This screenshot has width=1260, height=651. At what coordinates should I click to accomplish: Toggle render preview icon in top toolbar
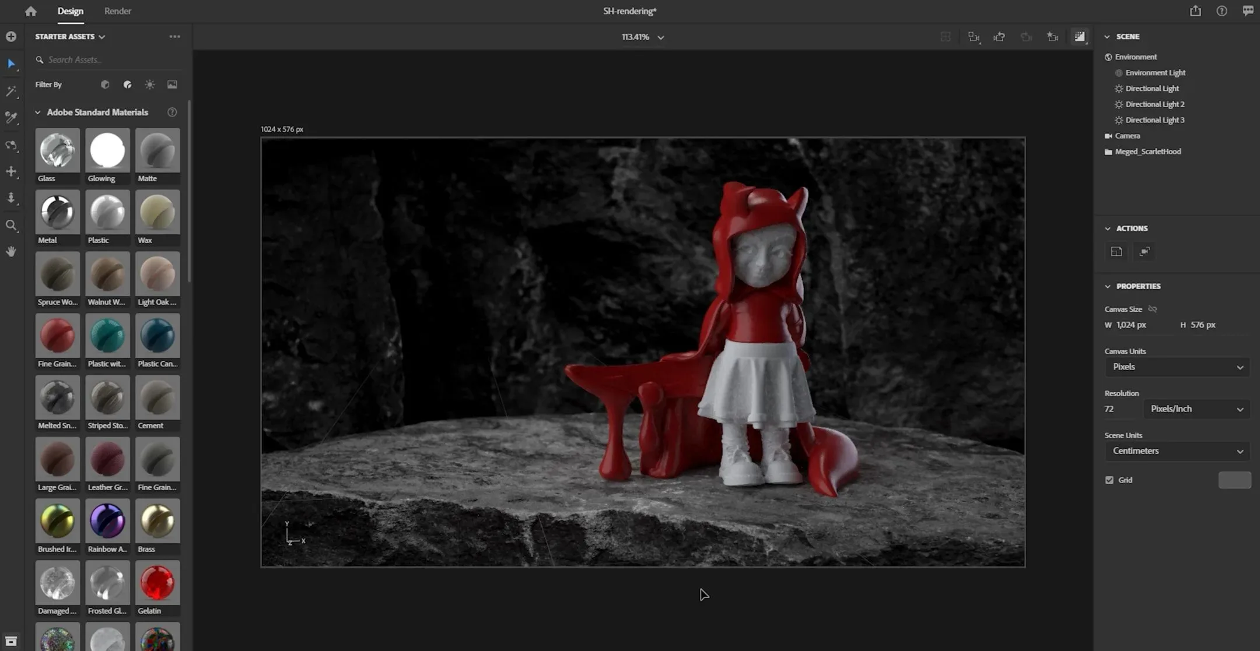click(1080, 37)
